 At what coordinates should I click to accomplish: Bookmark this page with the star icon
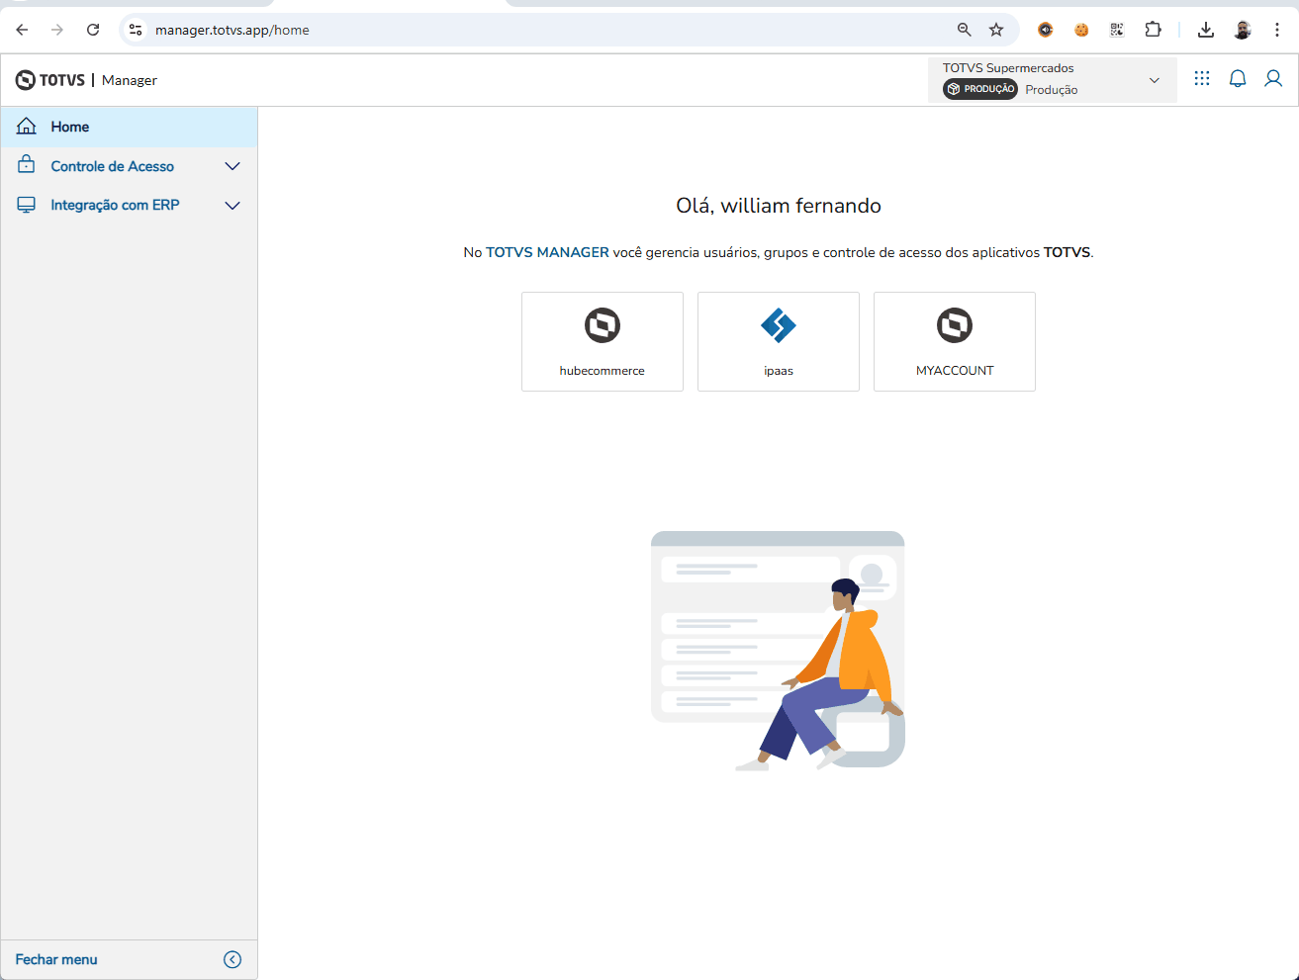(x=996, y=30)
